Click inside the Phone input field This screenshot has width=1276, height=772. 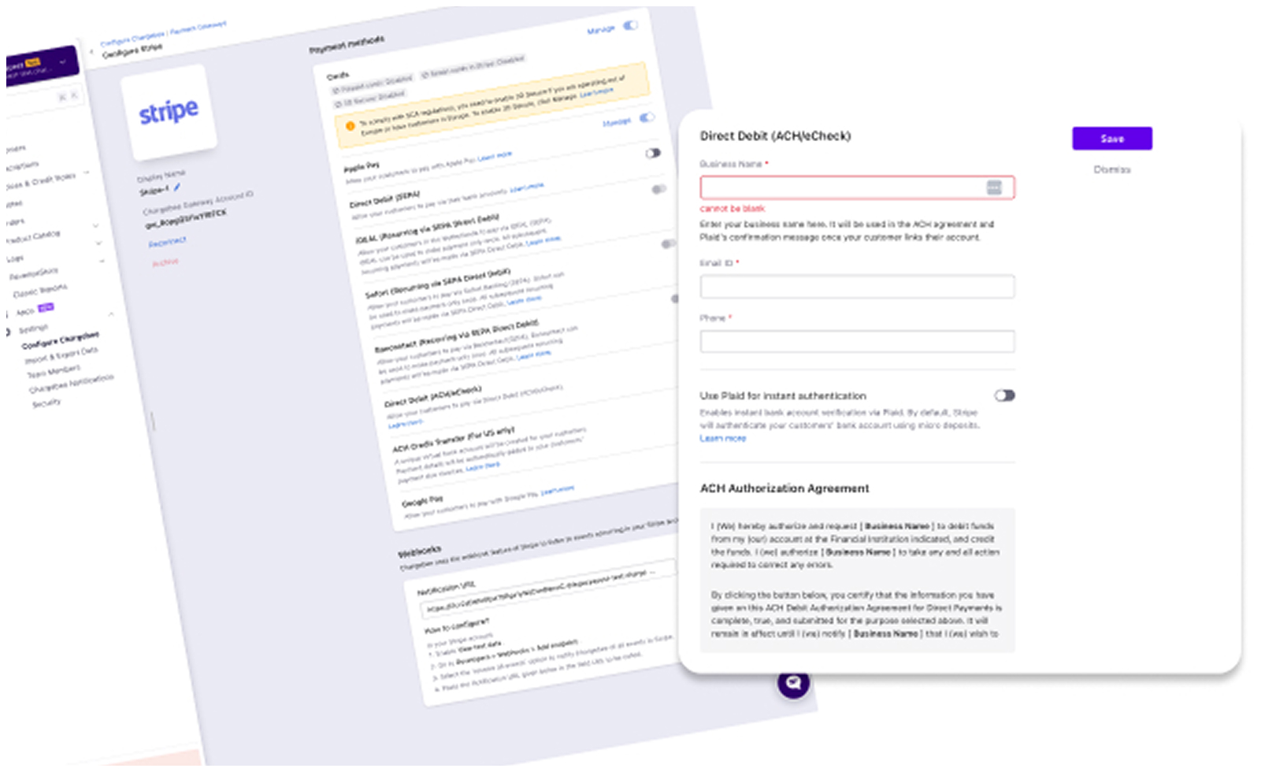857,341
